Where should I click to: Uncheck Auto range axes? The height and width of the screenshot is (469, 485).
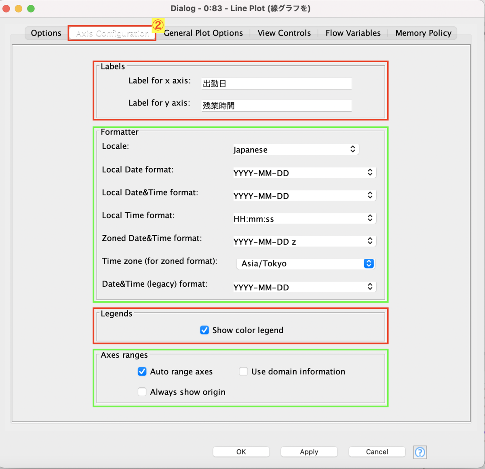coord(142,371)
